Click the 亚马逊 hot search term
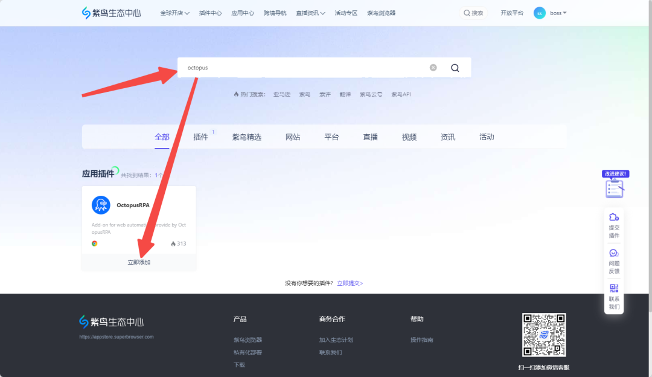Screen dimensions: 652x377 [x=281, y=94]
